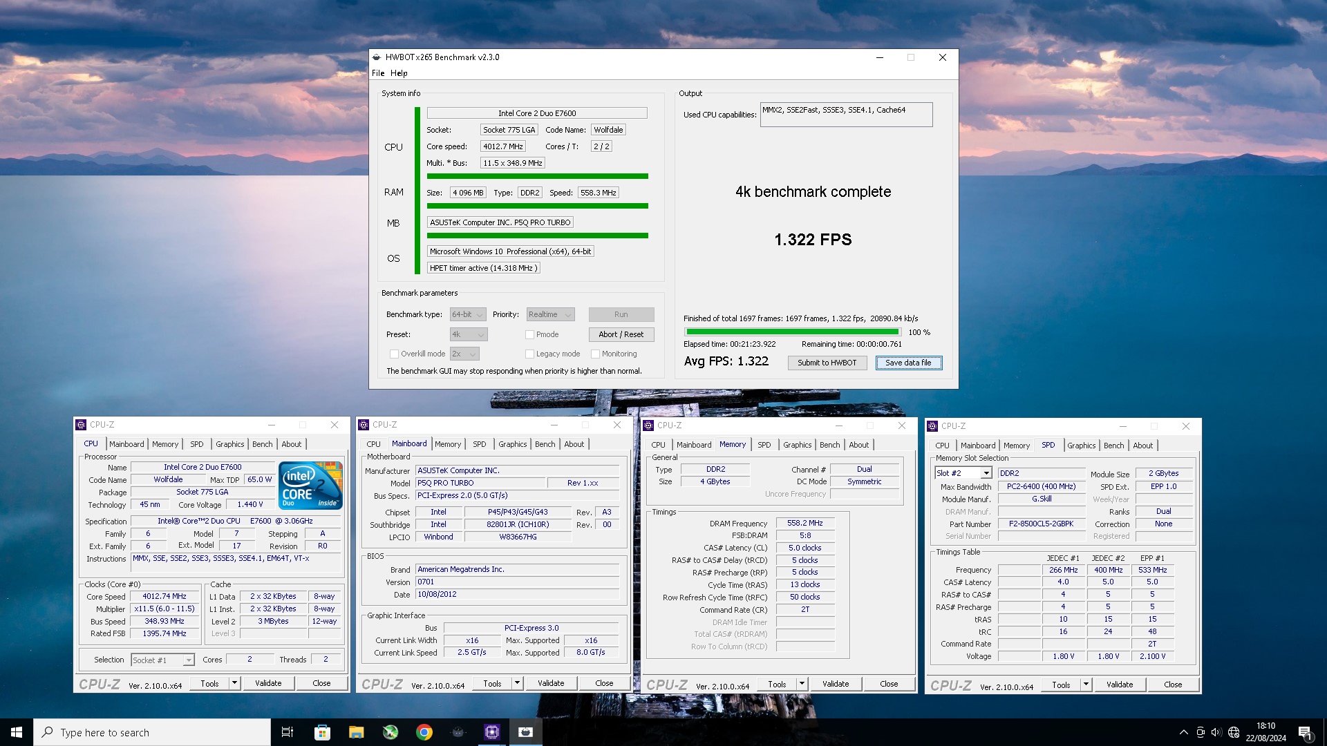Viewport: 1327px width, 746px height.
Task: Expand the Tools arrow in the CPU tab window
Action: (x=234, y=683)
